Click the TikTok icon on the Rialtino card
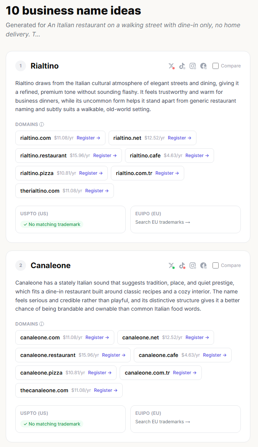The image size is (258, 447). (182, 66)
